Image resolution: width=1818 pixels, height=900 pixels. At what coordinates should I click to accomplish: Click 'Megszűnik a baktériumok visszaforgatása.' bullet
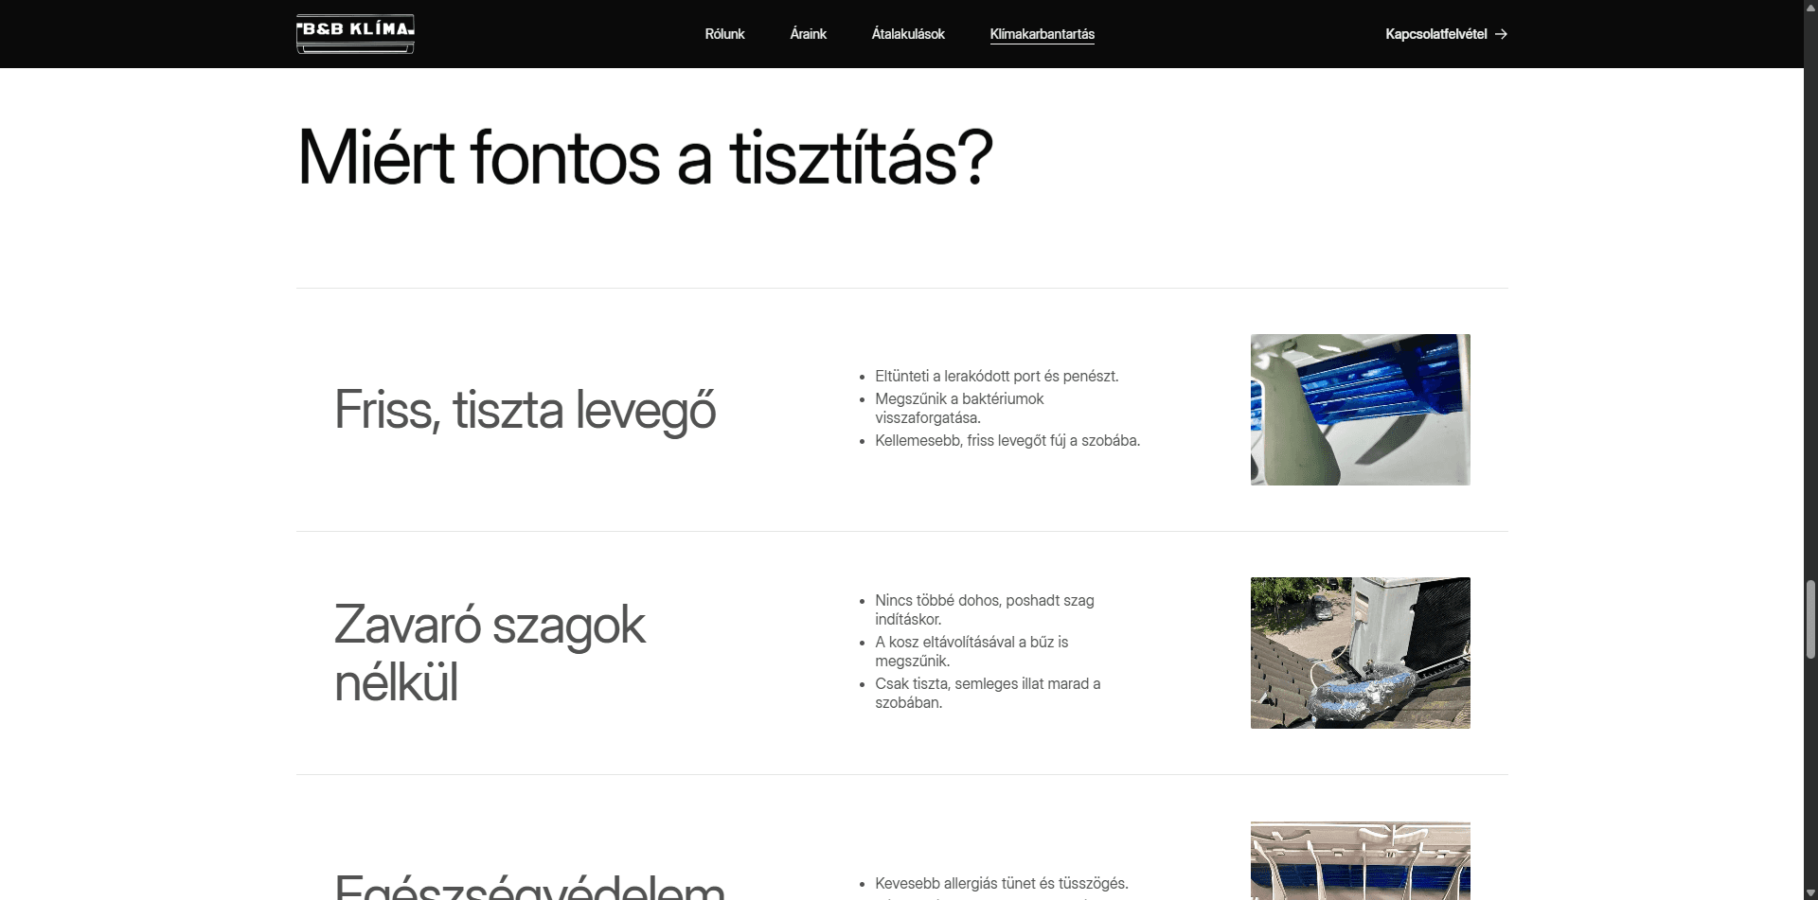pyautogui.click(x=959, y=408)
